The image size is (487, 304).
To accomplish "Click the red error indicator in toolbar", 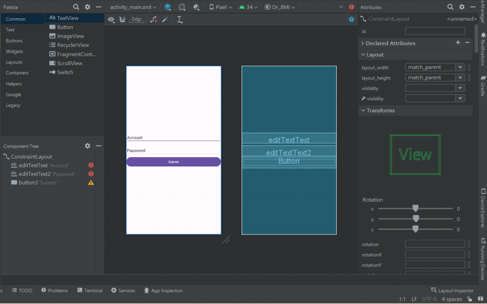I will (x=351, y=7).
